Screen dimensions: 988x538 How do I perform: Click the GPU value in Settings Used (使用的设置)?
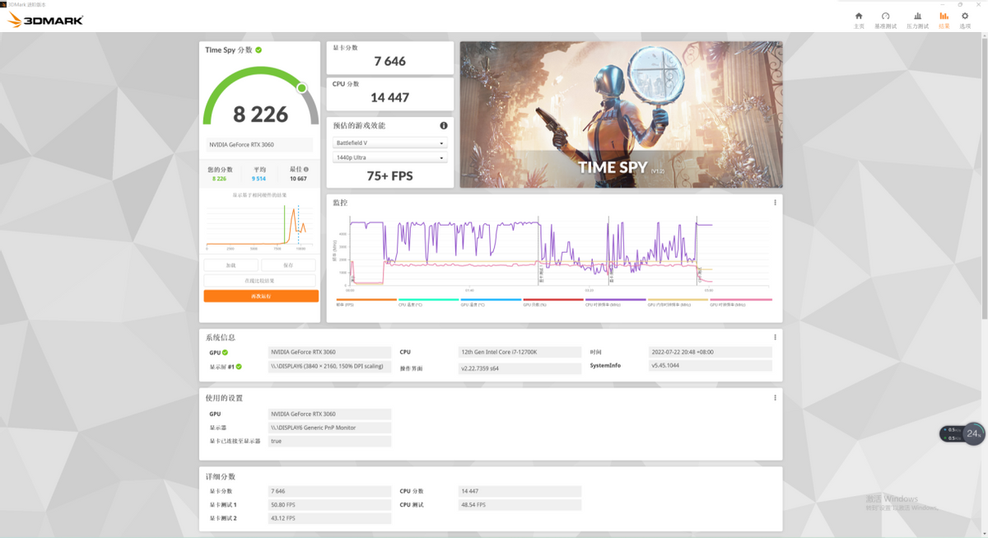point(329,414)
